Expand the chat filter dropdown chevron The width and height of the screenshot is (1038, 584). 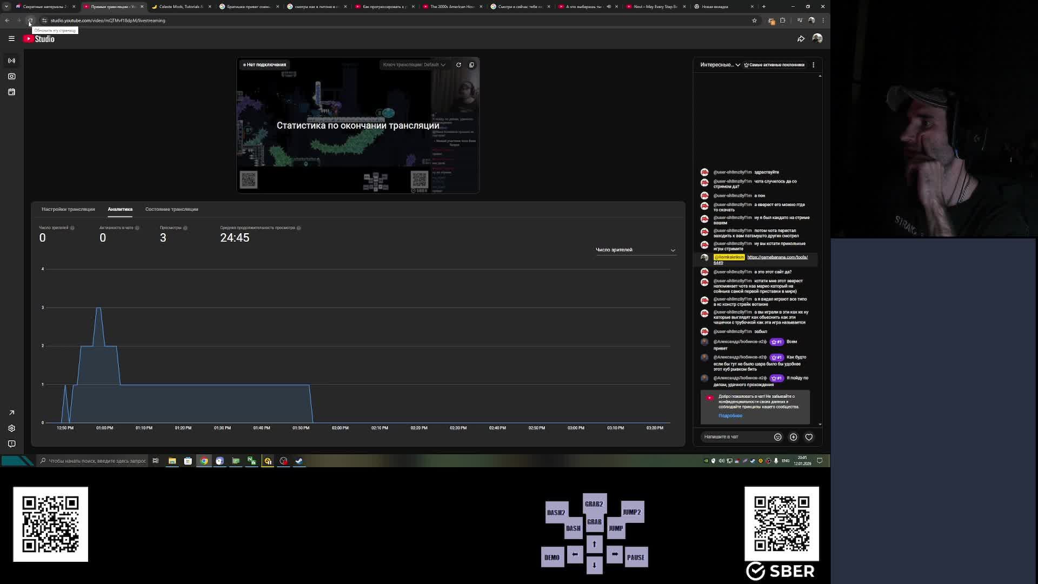tap(737, 65)
